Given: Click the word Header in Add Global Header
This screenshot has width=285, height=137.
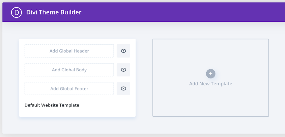Looking at the screenshot, I should pyautogui.click(x=81, y=51).
